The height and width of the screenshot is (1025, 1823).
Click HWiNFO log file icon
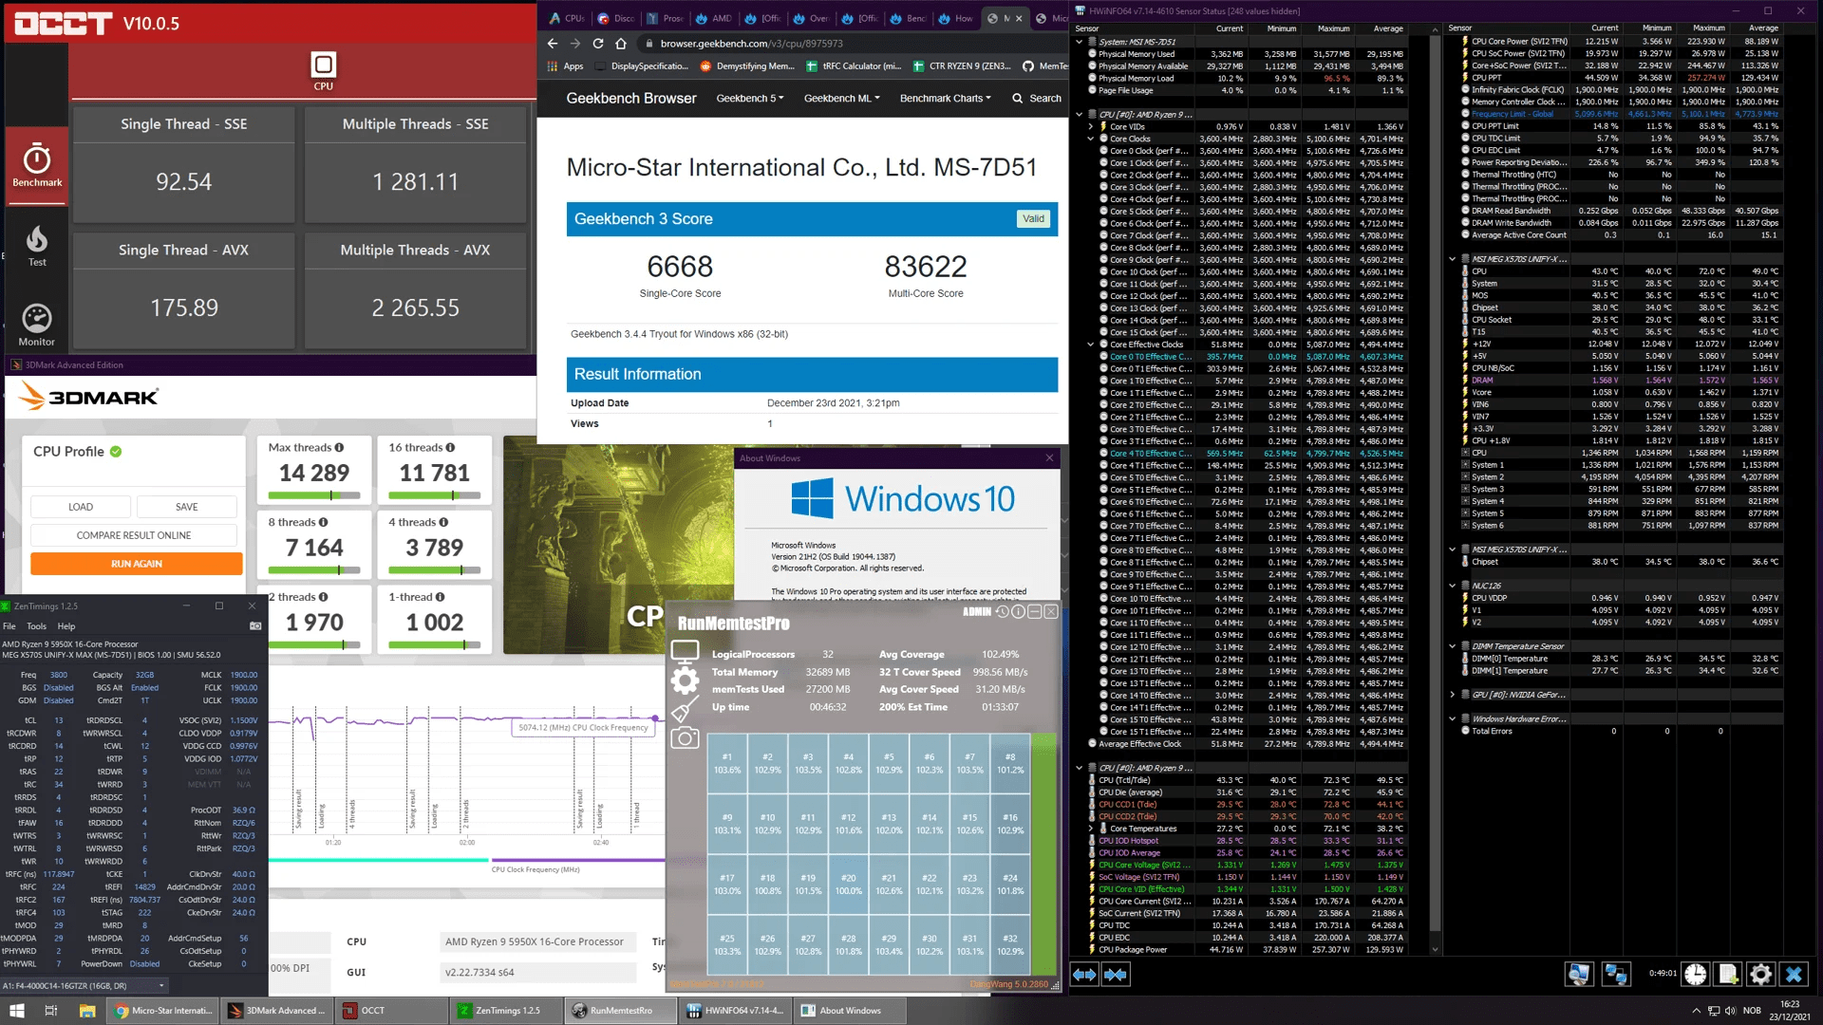1728,974
